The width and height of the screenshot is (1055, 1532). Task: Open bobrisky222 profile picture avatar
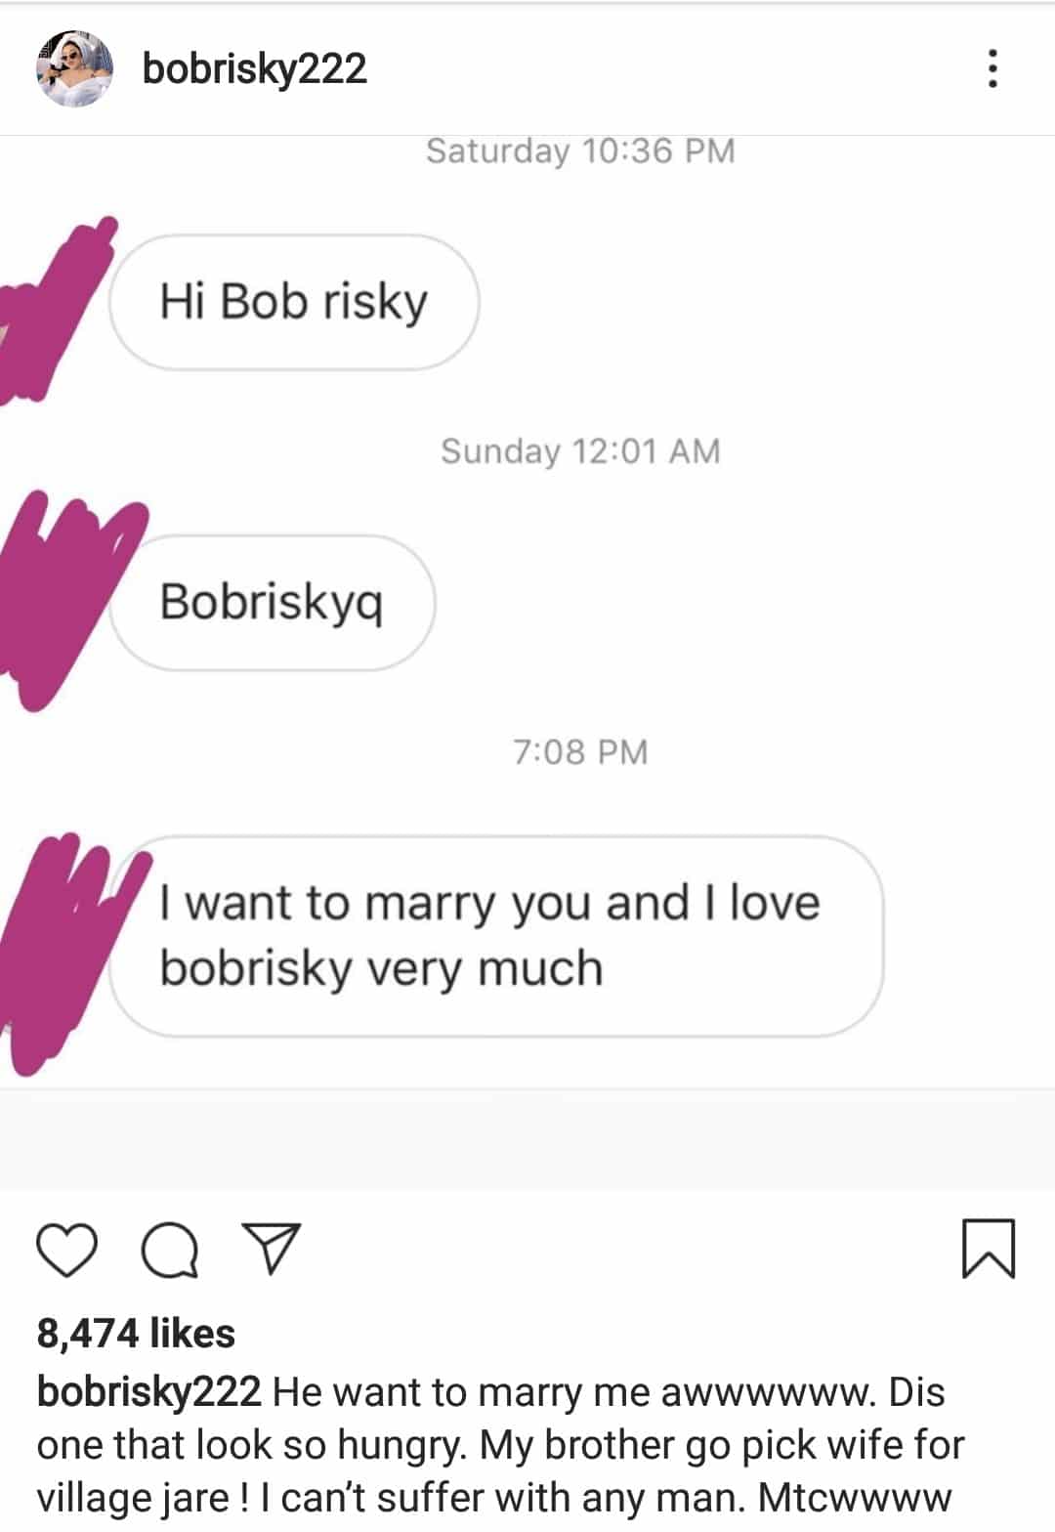[75, 68]
